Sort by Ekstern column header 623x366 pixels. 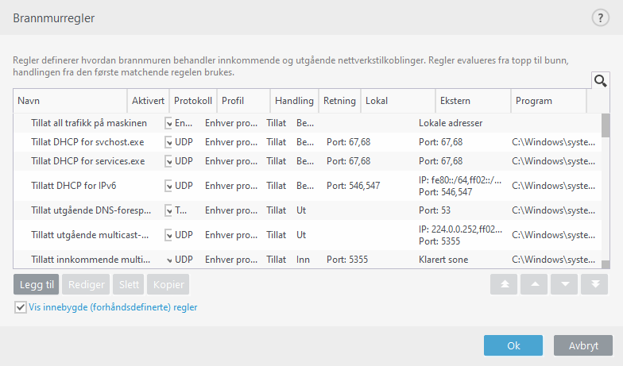[x=474, y=101]
